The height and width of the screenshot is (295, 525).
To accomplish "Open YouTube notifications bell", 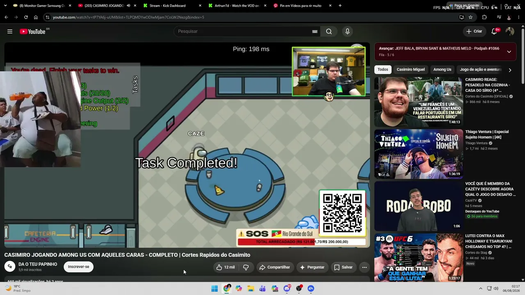I will click(495, 32).
